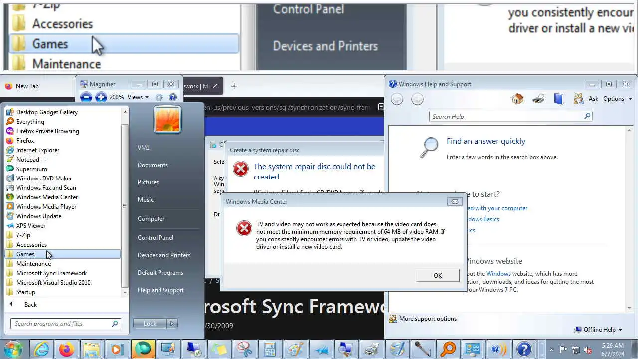Open Internet Explorer from the taskbar
638x359 pixels.
pos(41,349)
